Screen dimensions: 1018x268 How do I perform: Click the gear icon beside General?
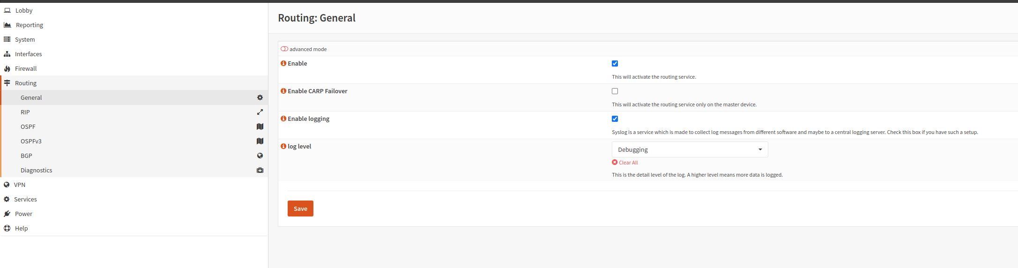[260, 97]
